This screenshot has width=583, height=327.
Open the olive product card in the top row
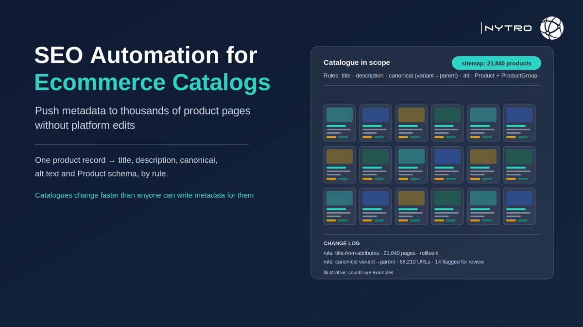412,123
